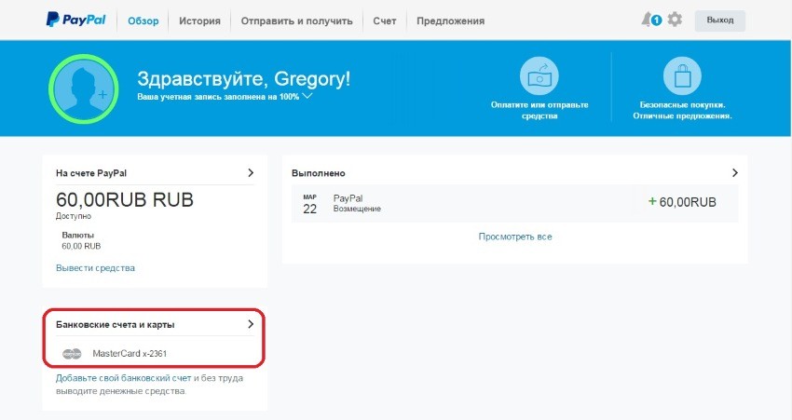792x420 pixels.
Task: Open Отправить и получить tab
Action: point(296,20)
